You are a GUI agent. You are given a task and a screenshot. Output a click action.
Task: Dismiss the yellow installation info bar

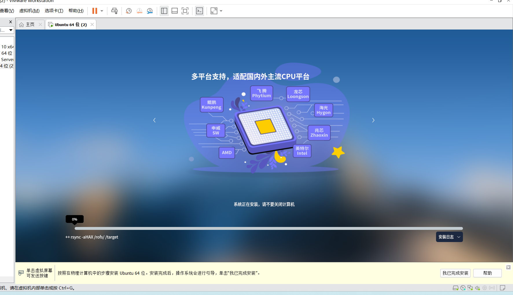pyautogui.click(x=508, y=267)
